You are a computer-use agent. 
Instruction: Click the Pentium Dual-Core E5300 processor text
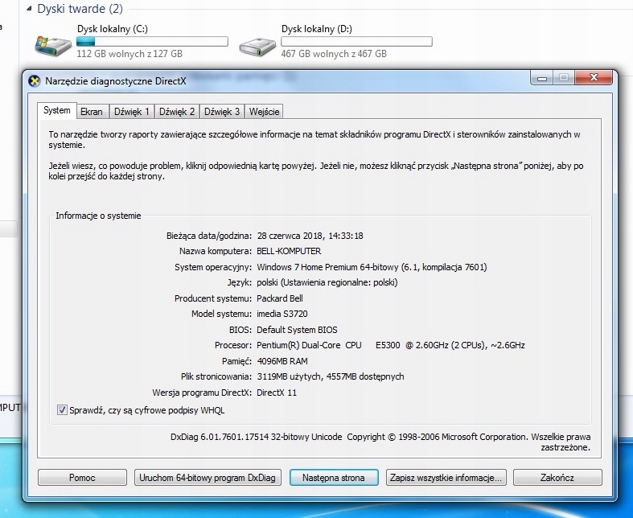(x=391, y=345)
